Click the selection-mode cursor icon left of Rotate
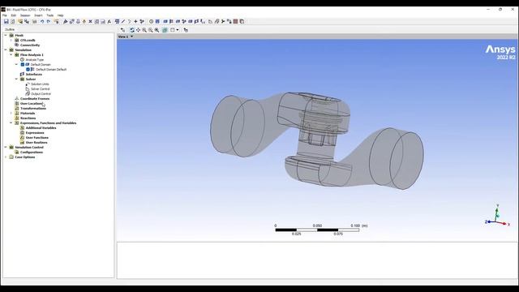Image resolution: width=519 pixels, height=292 pixels. [x=122, y=30]
